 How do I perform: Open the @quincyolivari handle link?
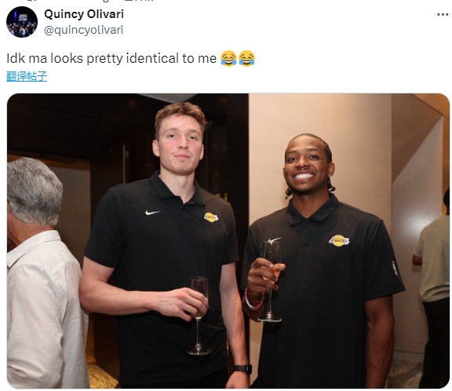pyautogui.click(x=84, y=30)
